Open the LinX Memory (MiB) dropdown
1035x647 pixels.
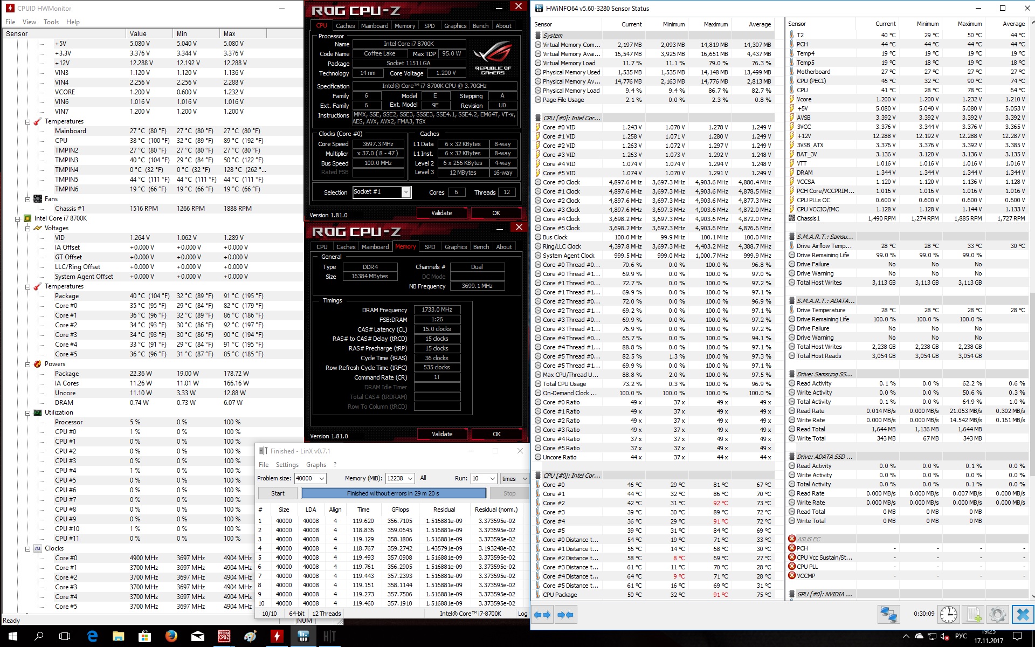410,479
